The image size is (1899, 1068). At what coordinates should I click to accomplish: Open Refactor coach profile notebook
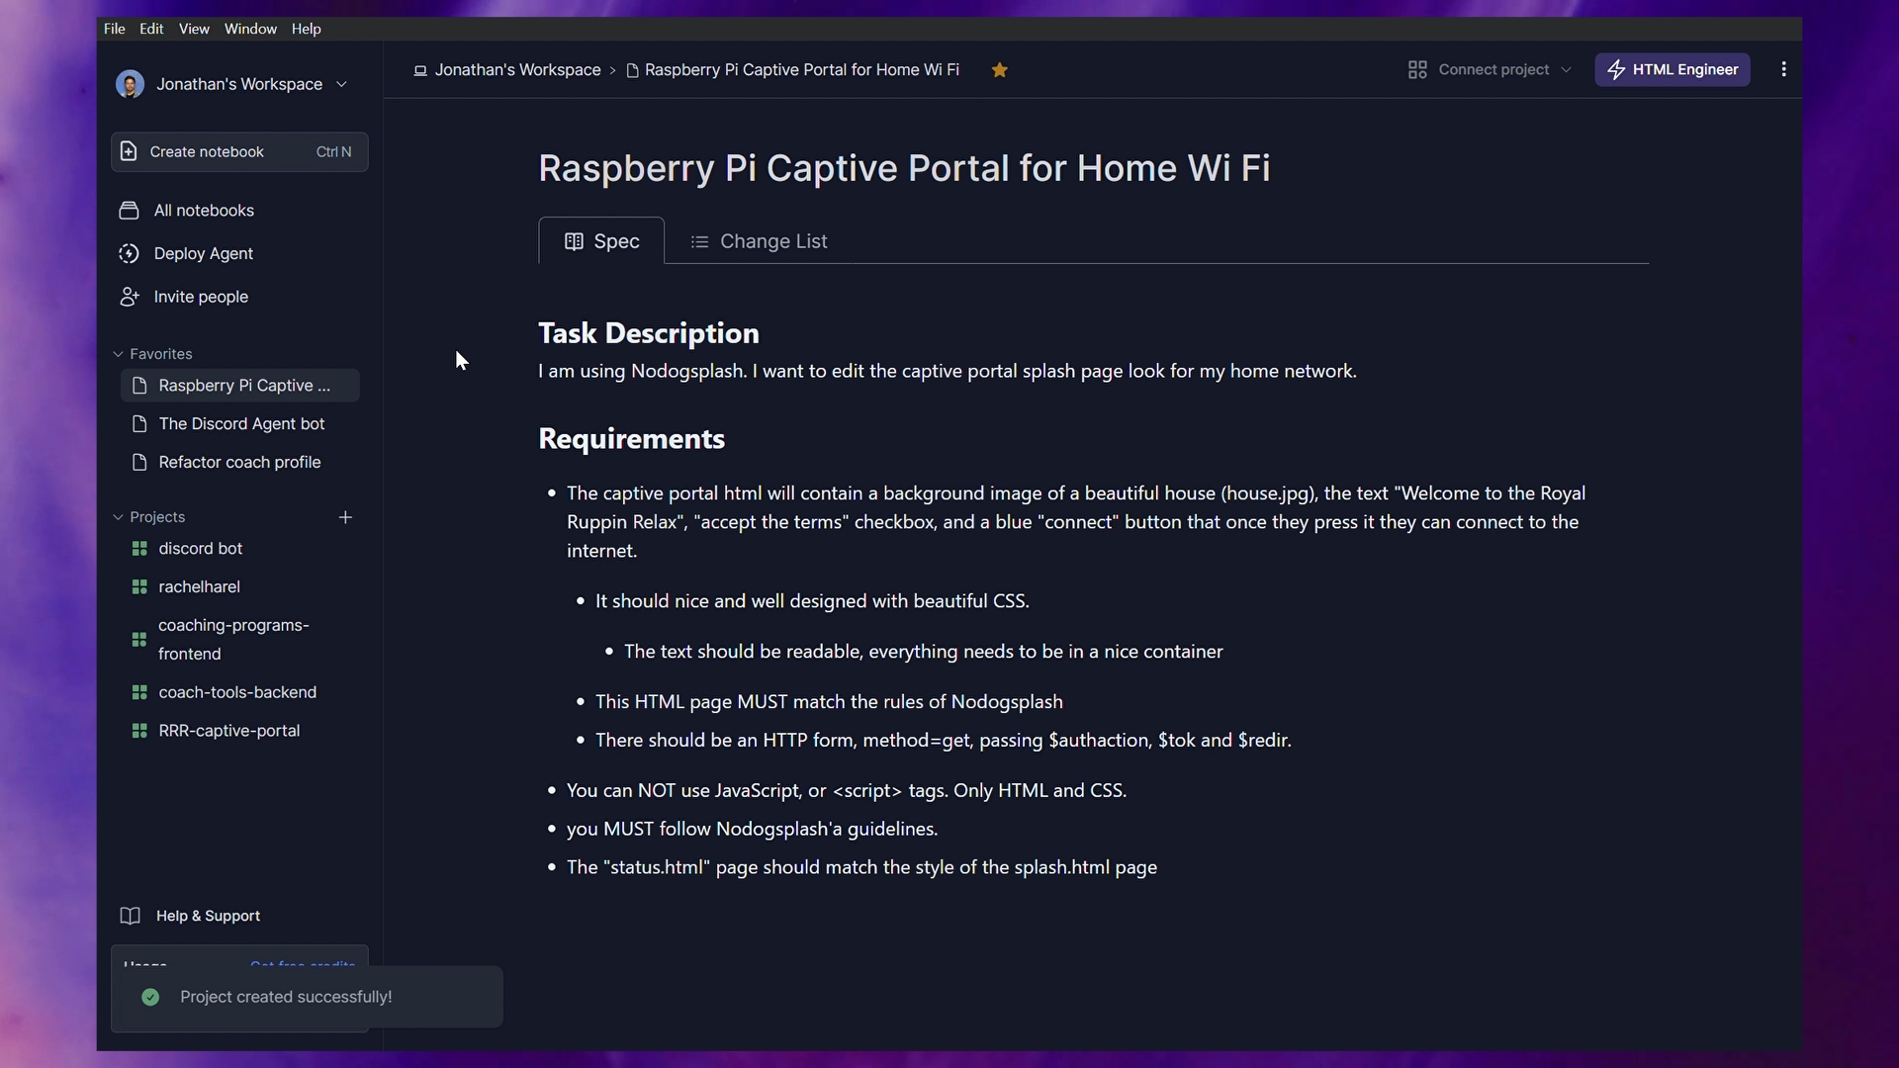(239, 462)
